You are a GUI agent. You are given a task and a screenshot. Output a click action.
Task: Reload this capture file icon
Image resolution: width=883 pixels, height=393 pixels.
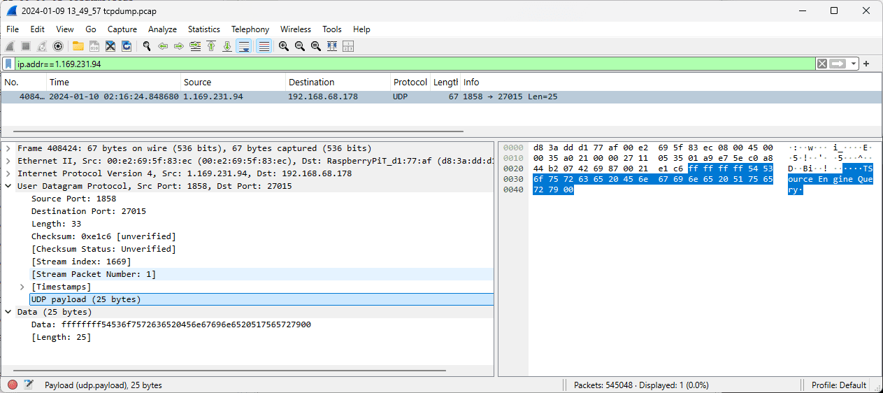[x=127, y=46]
